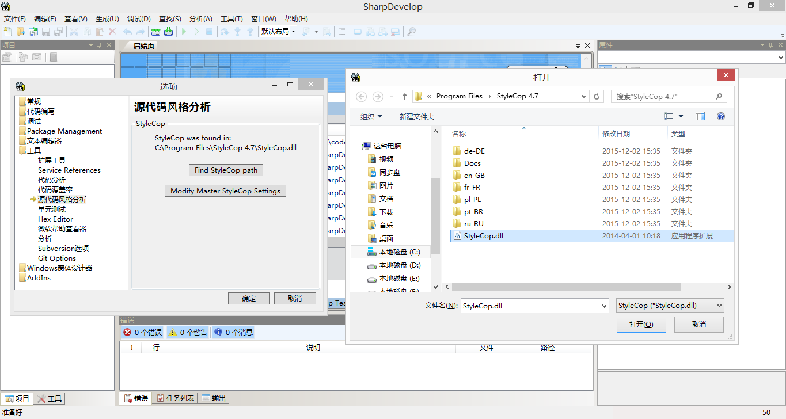This screenshot has width=786, height=419.
Task: Click Forward arrow in the Open dialog
Action: point(378,96)
